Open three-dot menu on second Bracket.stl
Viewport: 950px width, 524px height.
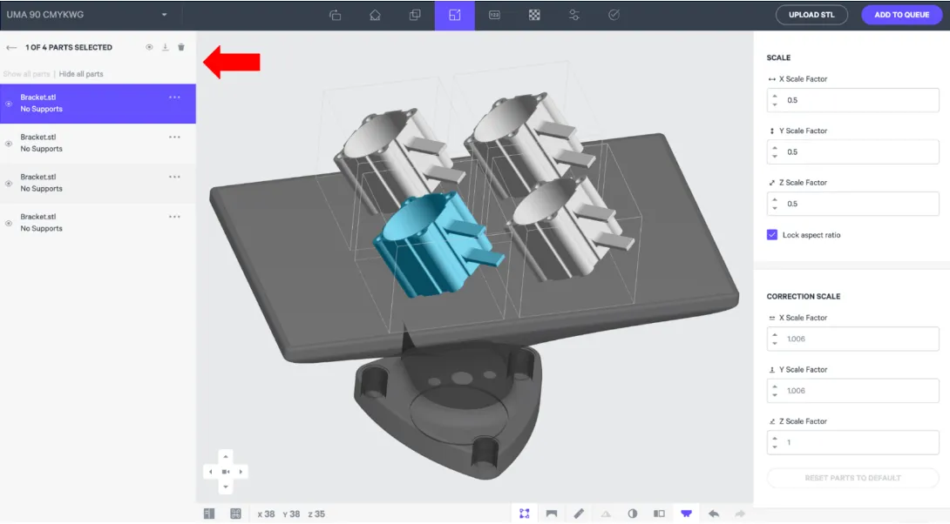pos(174,138)
